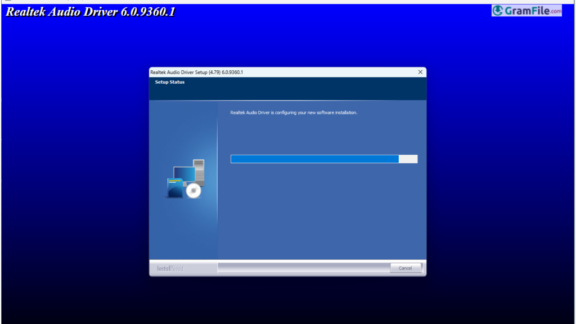The width and height of the screenshot is (576, 324).
Task: Click the GramFile globe icon
Action: tap(498, 11)
